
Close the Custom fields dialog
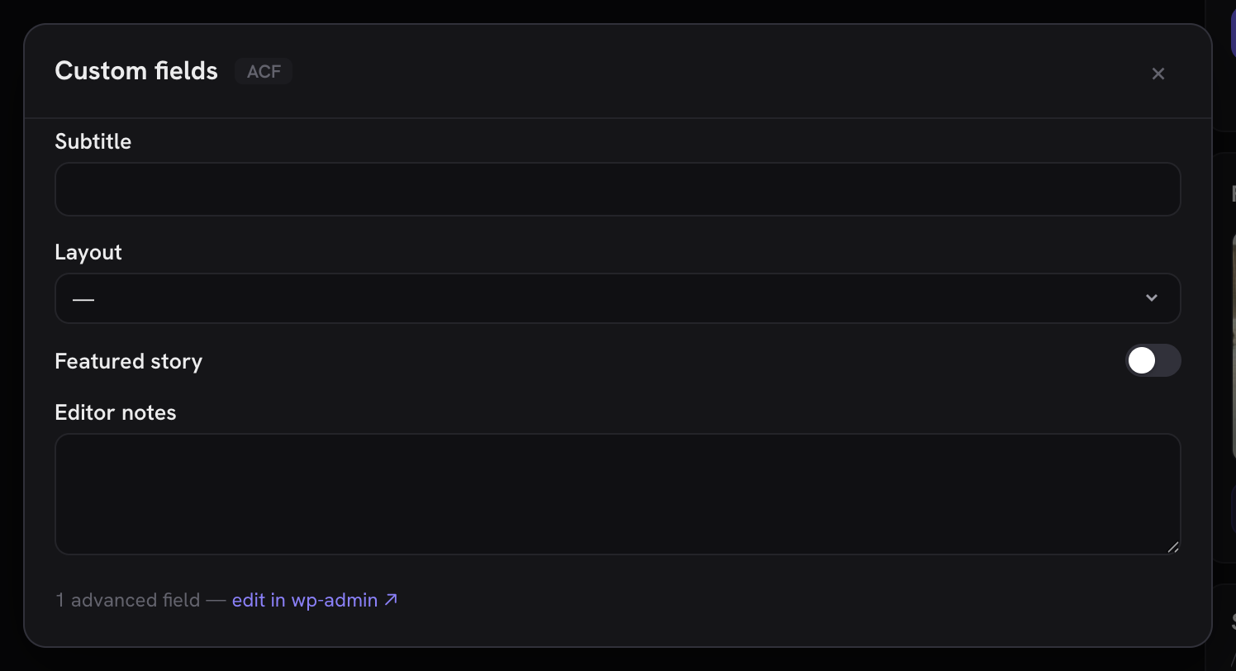click(1158, 74)
